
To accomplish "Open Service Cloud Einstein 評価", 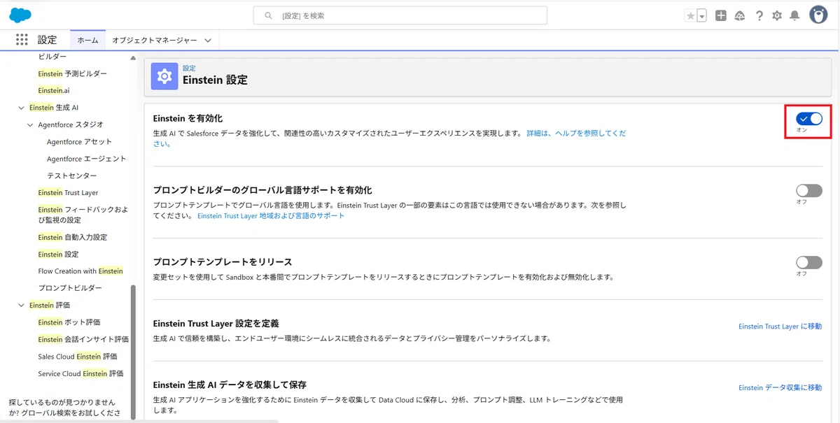I will point(80,373).
